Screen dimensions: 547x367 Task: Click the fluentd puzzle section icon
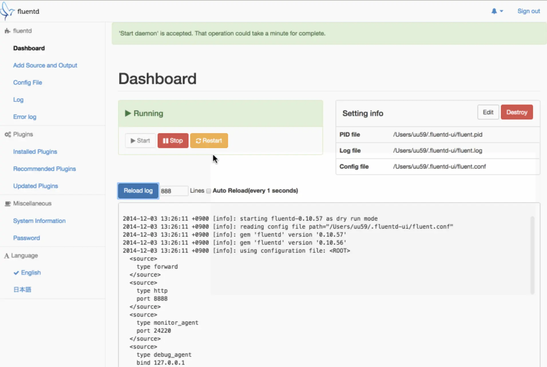tap(7, 31)
